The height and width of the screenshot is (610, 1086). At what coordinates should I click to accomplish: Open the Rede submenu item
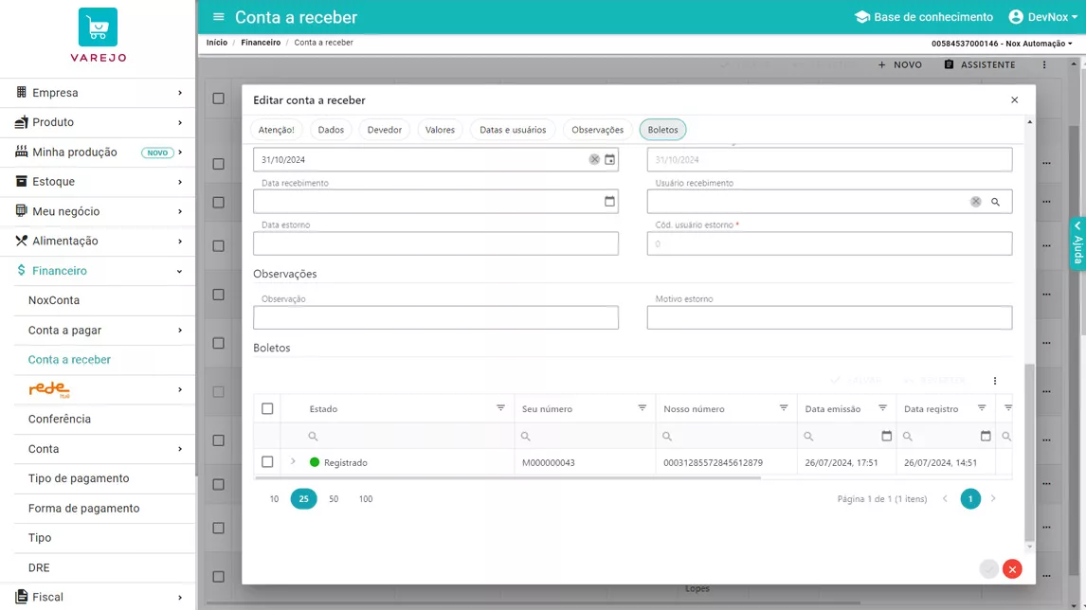(104, 389)
